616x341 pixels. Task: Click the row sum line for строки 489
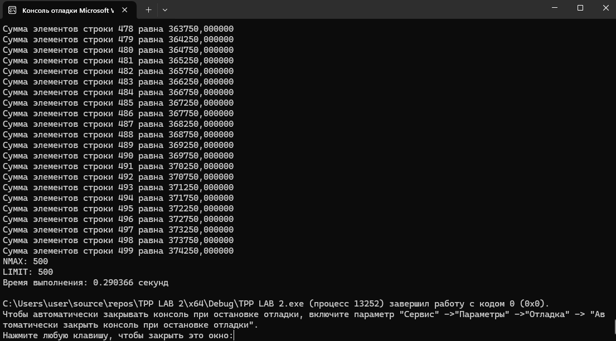pyautogui.click(x=118, y=145)
